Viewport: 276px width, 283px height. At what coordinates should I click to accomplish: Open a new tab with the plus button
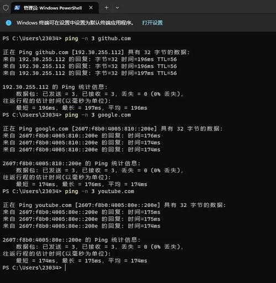(x=107, y=8)
